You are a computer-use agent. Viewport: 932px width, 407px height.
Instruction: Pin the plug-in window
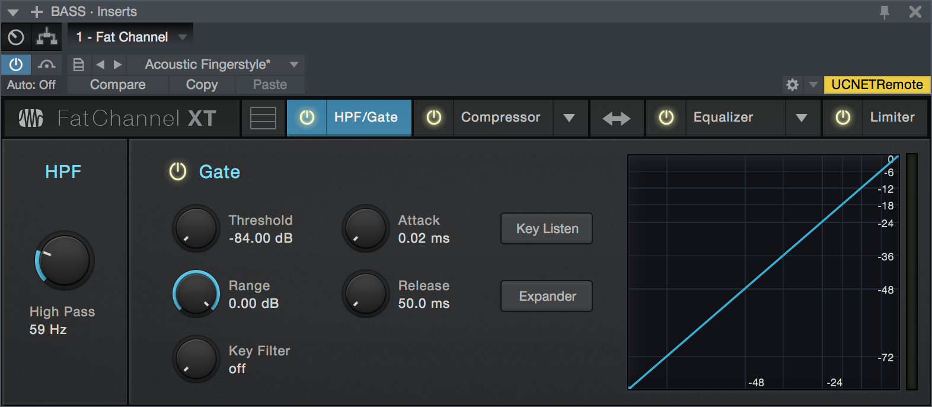point(885,12)
